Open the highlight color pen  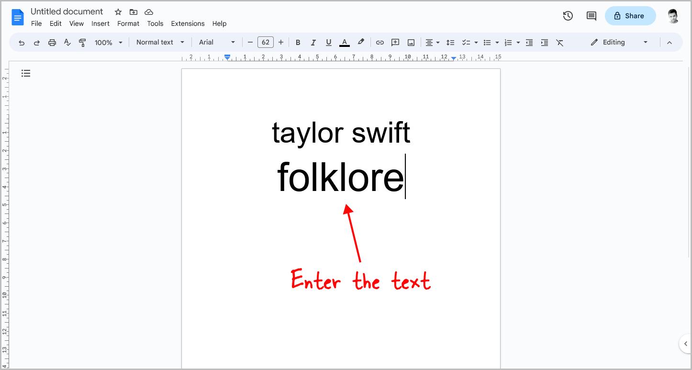click(361, 42)
